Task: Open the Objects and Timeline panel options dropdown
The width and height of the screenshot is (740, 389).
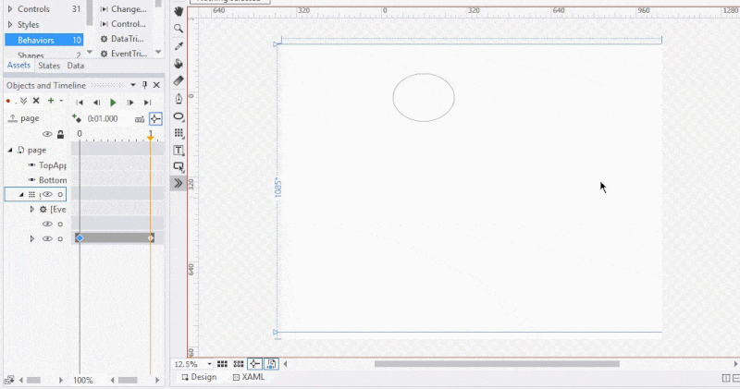Action: pyautogui.click(x=133, y=85)
